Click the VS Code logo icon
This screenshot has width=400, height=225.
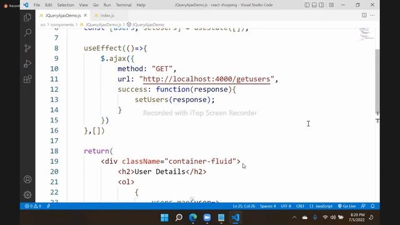(x=26, y=5)
